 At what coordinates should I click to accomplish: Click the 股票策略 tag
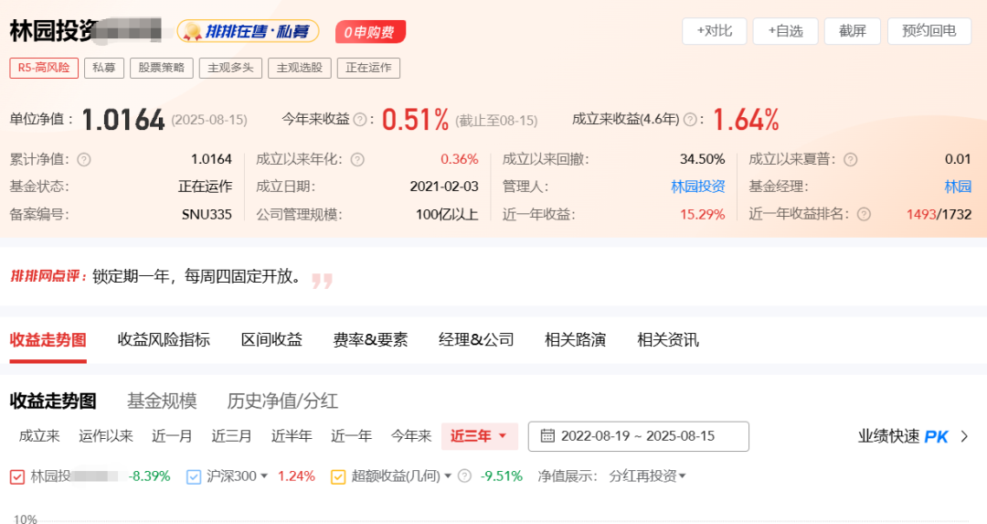click(x=162, y=68)
